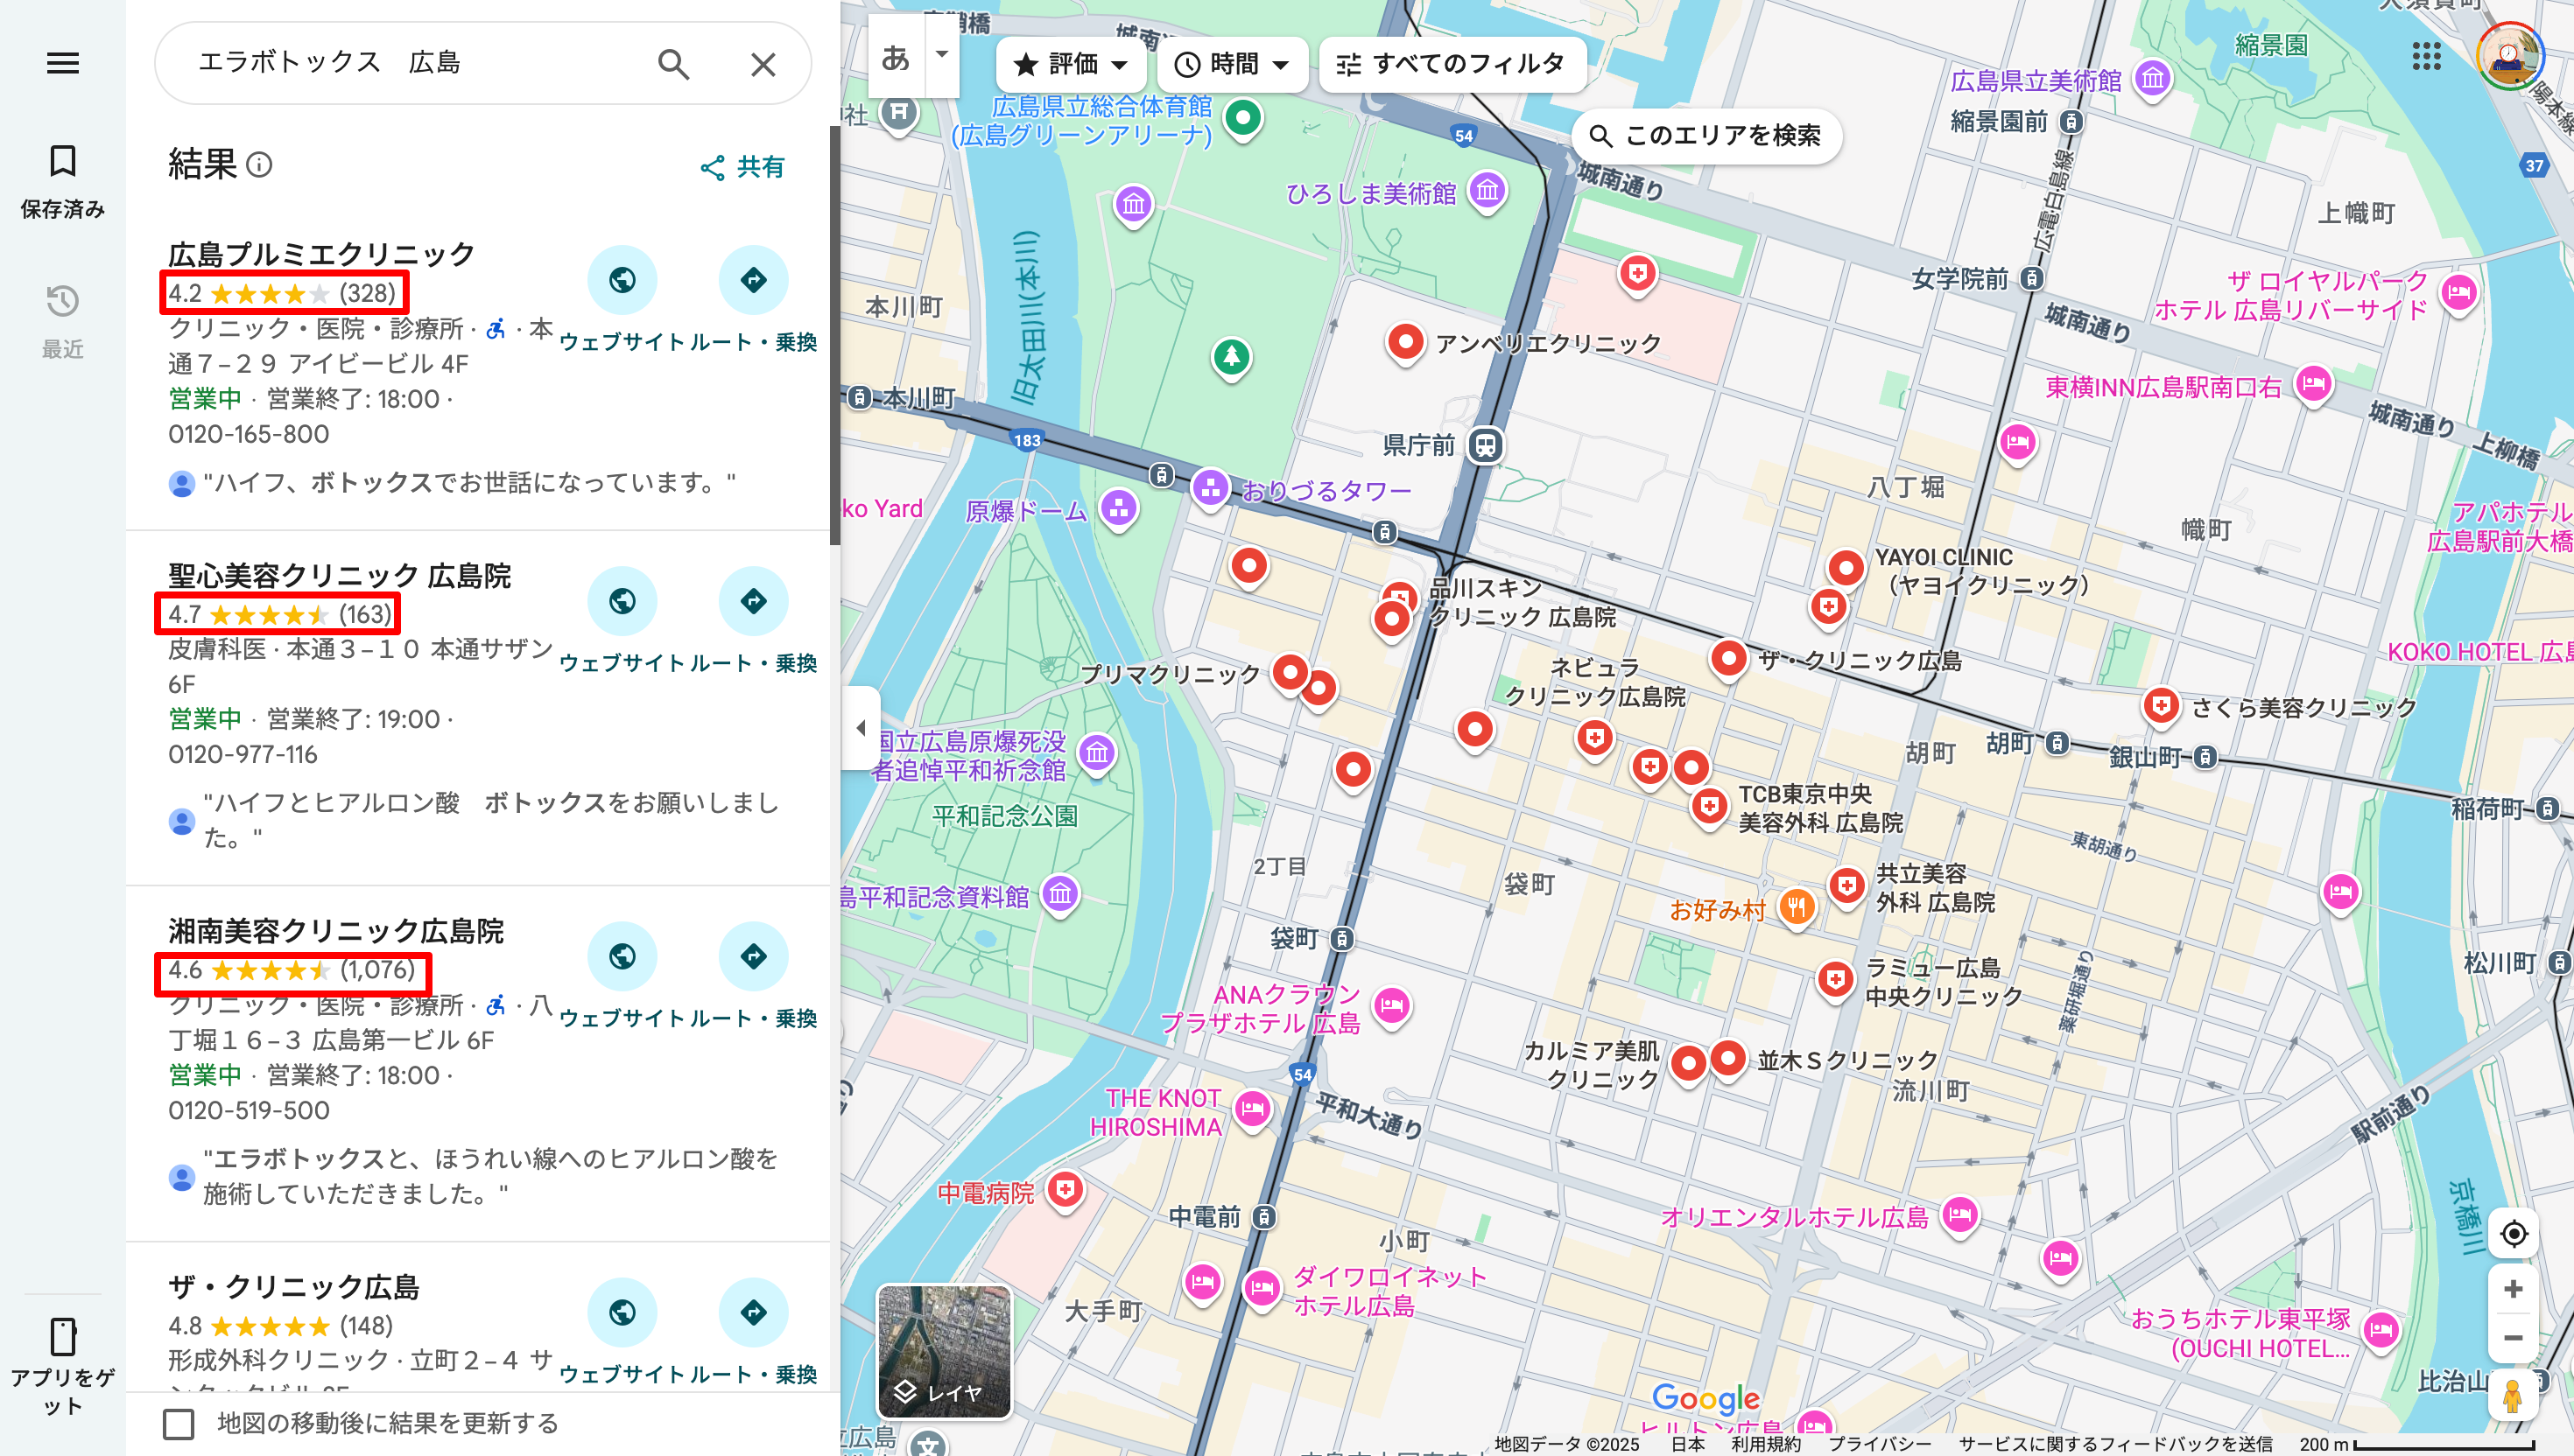Open 利用規約 terms link
The image size is (2574, 1456).
(1765, 1443)
